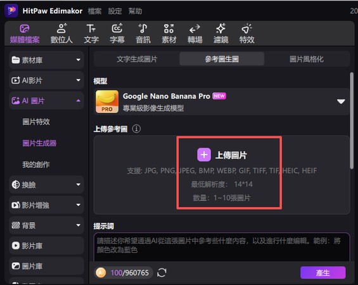Click the info icon beside 上傳參考圖
This screenshot has width=358, height=285.
(x=136, y=129)
